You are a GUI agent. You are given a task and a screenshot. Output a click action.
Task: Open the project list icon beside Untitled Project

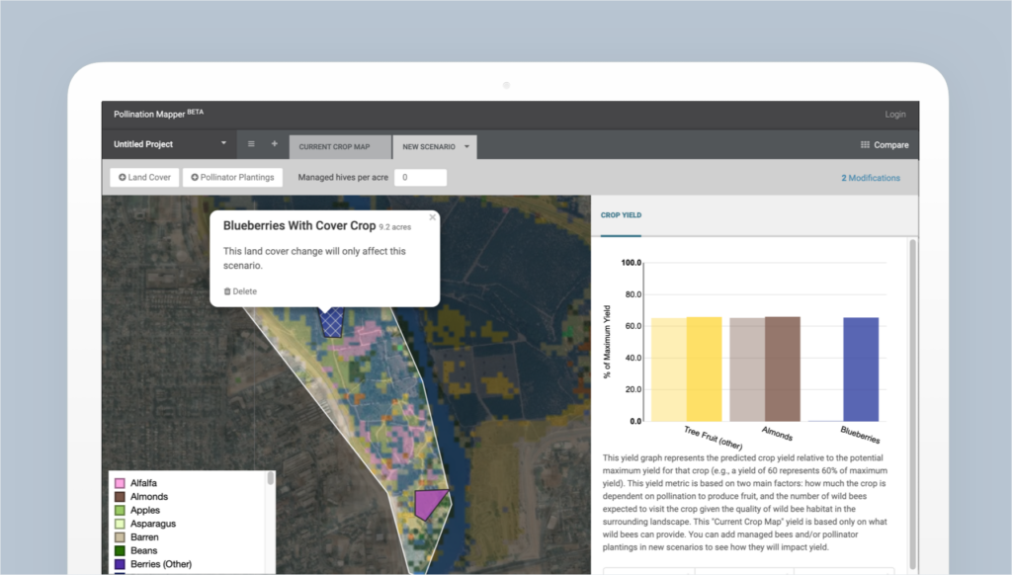point(251,143)
